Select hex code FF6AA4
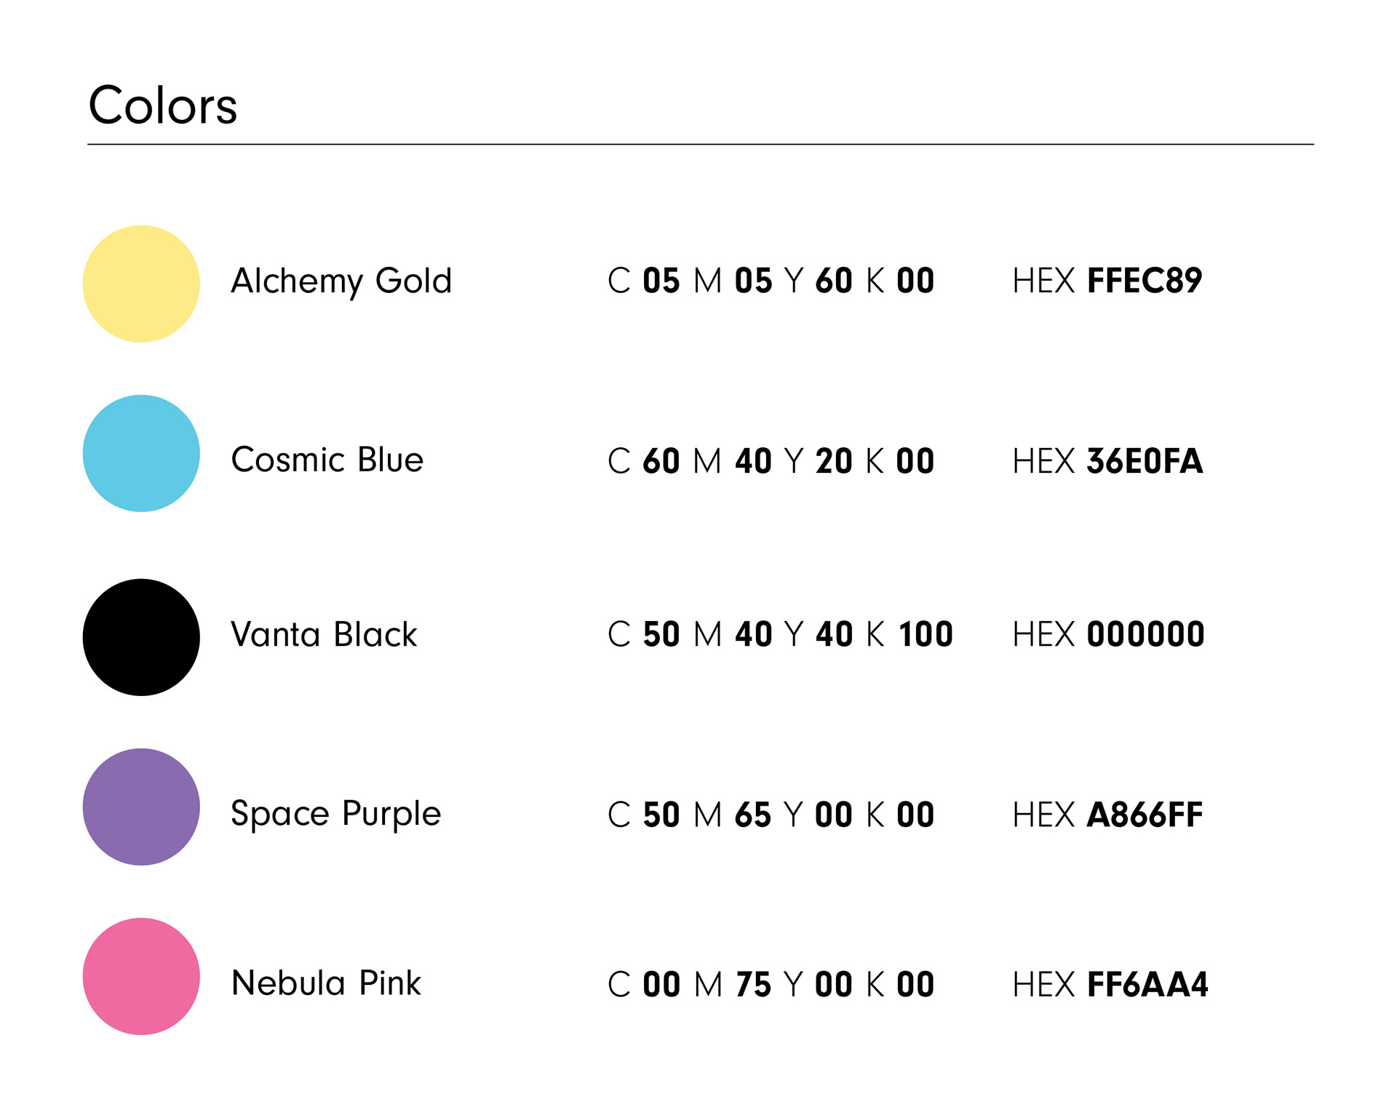 coord(1147,985)
